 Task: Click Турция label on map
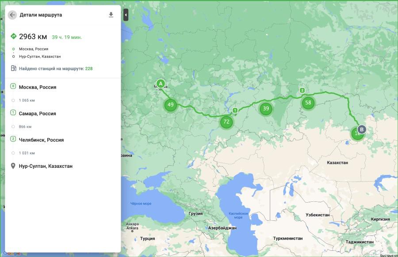tap(147, 238)
